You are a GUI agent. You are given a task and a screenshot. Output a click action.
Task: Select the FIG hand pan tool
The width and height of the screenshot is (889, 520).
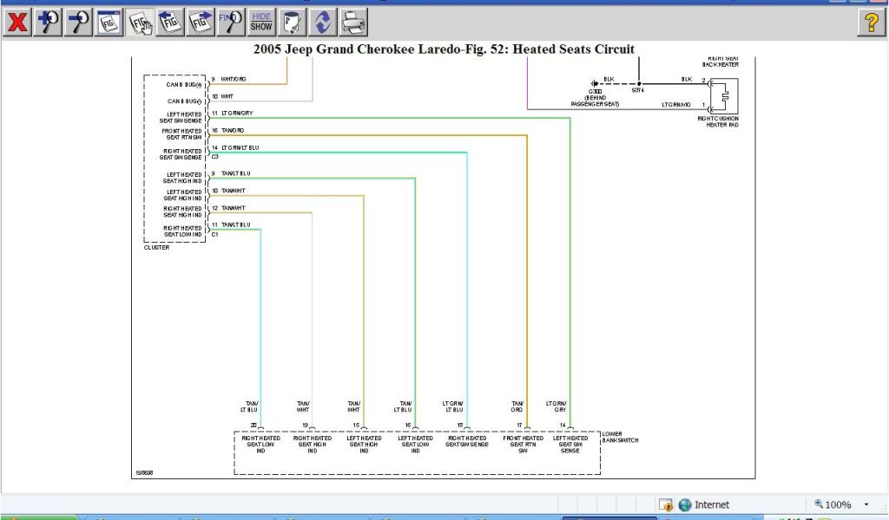(140, 22)
